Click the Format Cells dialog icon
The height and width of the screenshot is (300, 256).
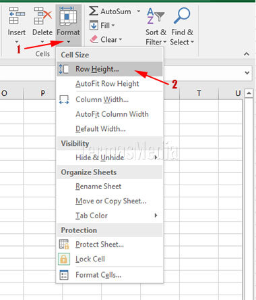click(64, 275)
